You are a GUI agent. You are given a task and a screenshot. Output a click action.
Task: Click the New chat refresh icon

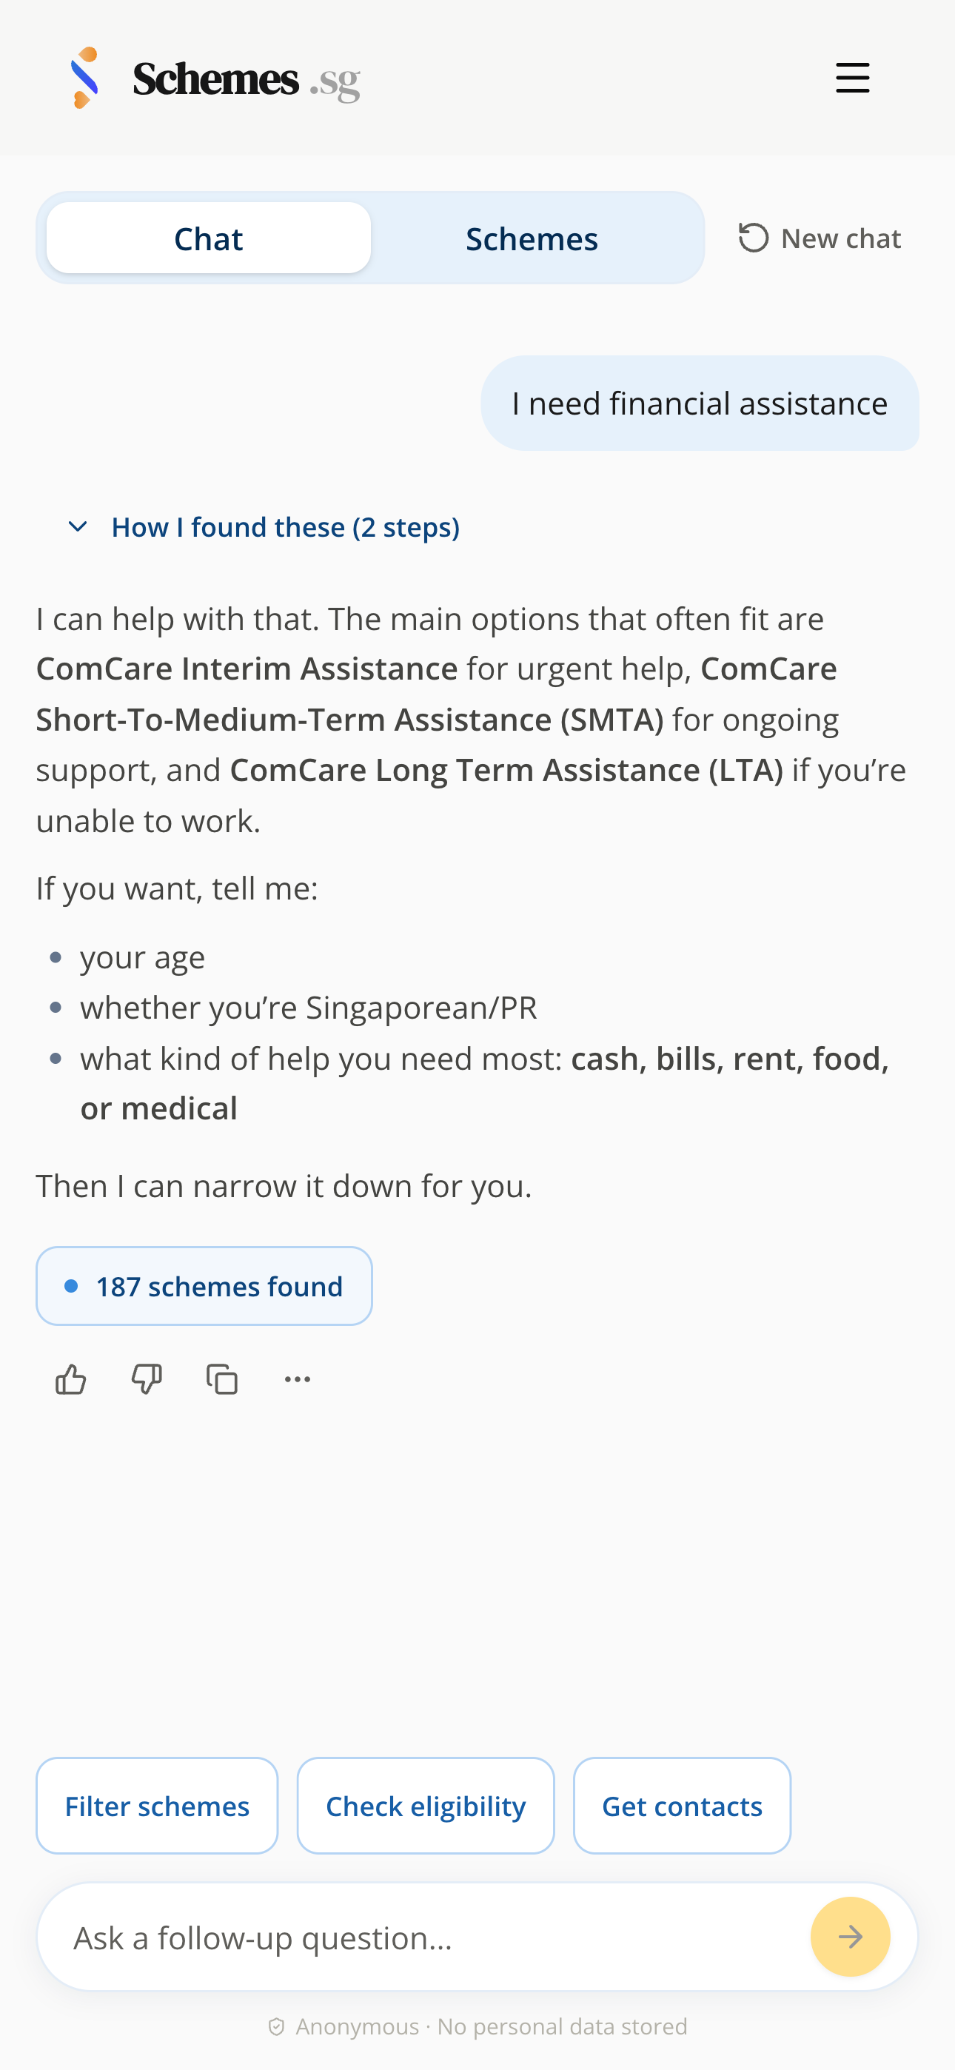click(753, 238)
